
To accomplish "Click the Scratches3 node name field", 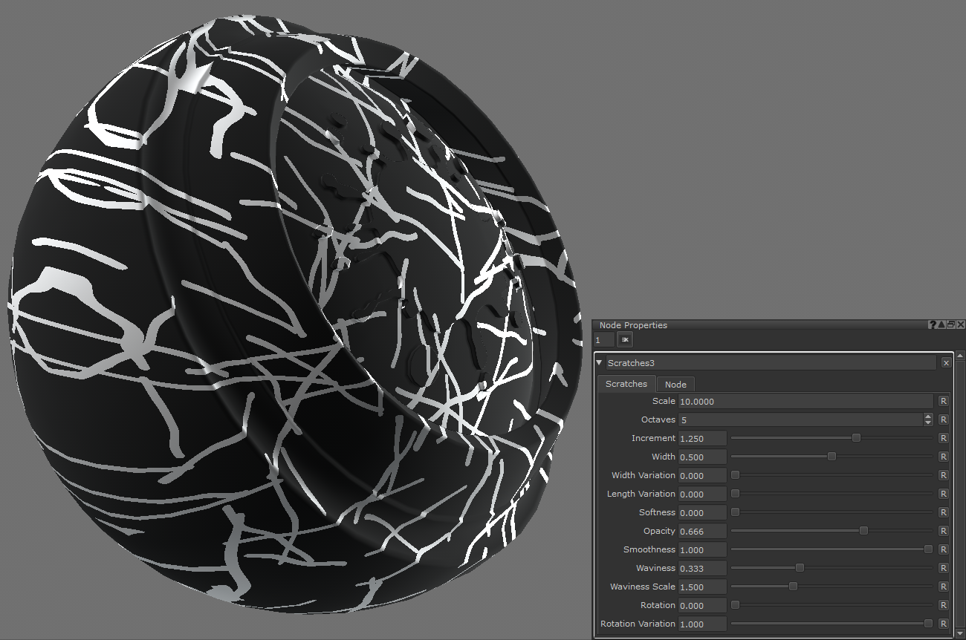I will pos(770,363).
